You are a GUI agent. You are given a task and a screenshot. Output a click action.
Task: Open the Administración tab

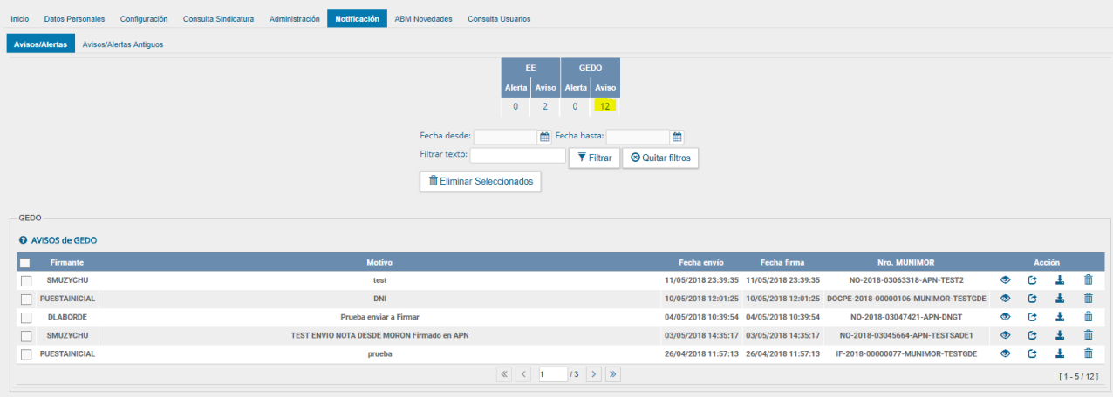click(294, 18)
